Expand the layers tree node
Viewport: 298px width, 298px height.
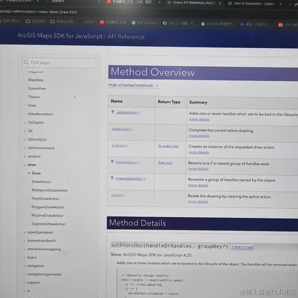pos(24,257)
